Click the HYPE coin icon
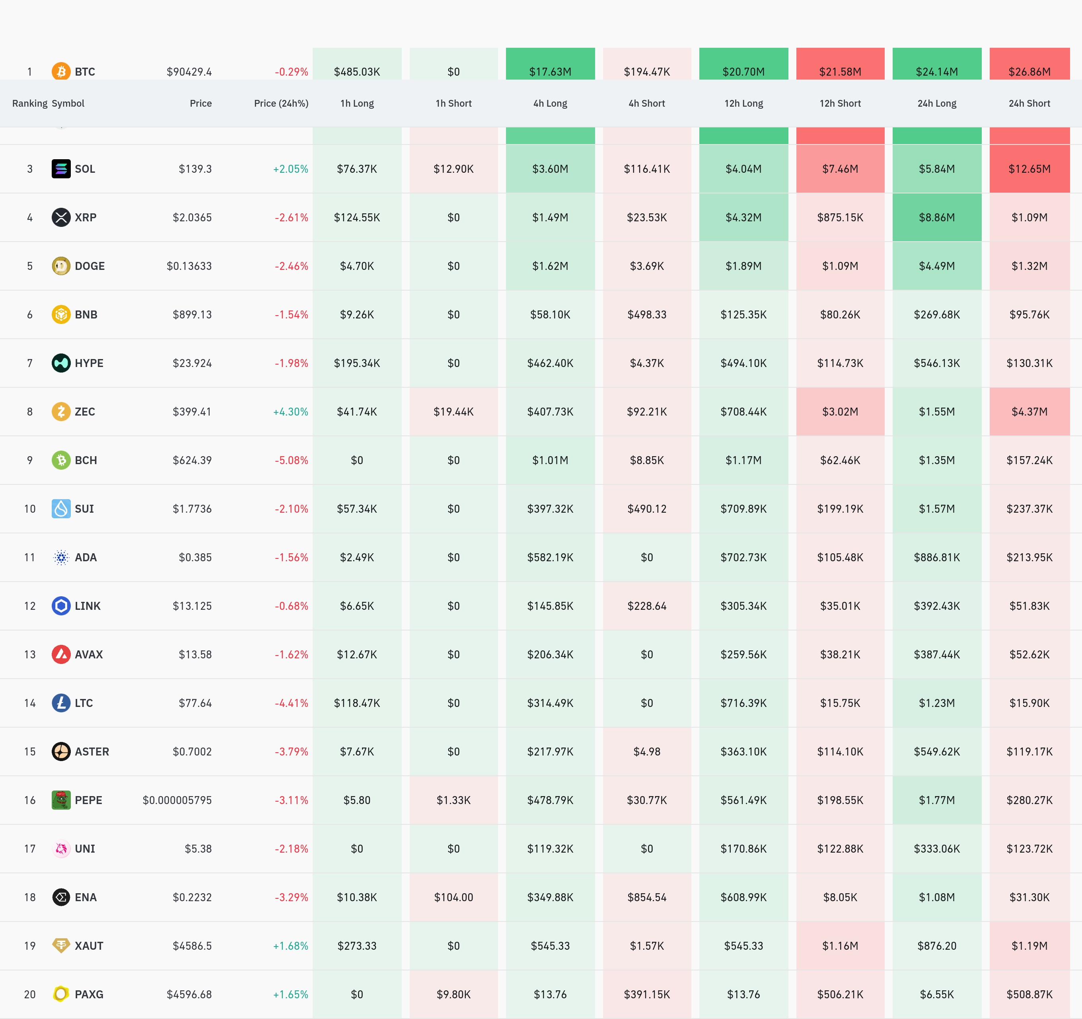This screenshot has height=1019, width=1082. point(61,363)
